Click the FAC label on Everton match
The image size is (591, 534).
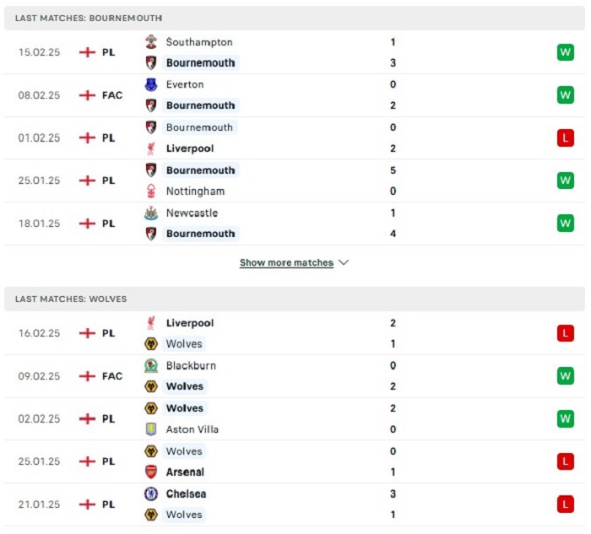(x=112, y=95)
